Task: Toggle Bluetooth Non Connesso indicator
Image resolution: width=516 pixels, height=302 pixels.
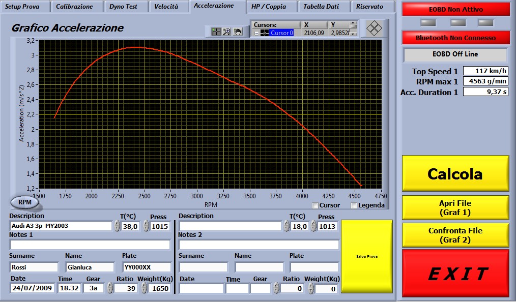Action: [x=455, y=38]
